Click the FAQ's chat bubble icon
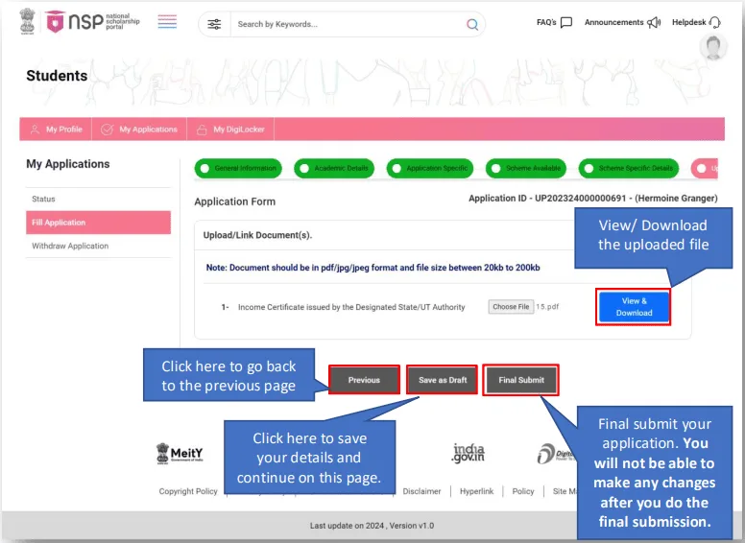 coord(566,22)
